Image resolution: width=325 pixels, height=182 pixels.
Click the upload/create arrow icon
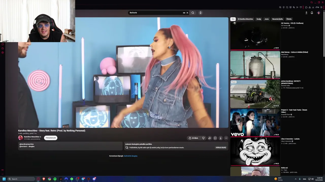[x=306, y=13]
